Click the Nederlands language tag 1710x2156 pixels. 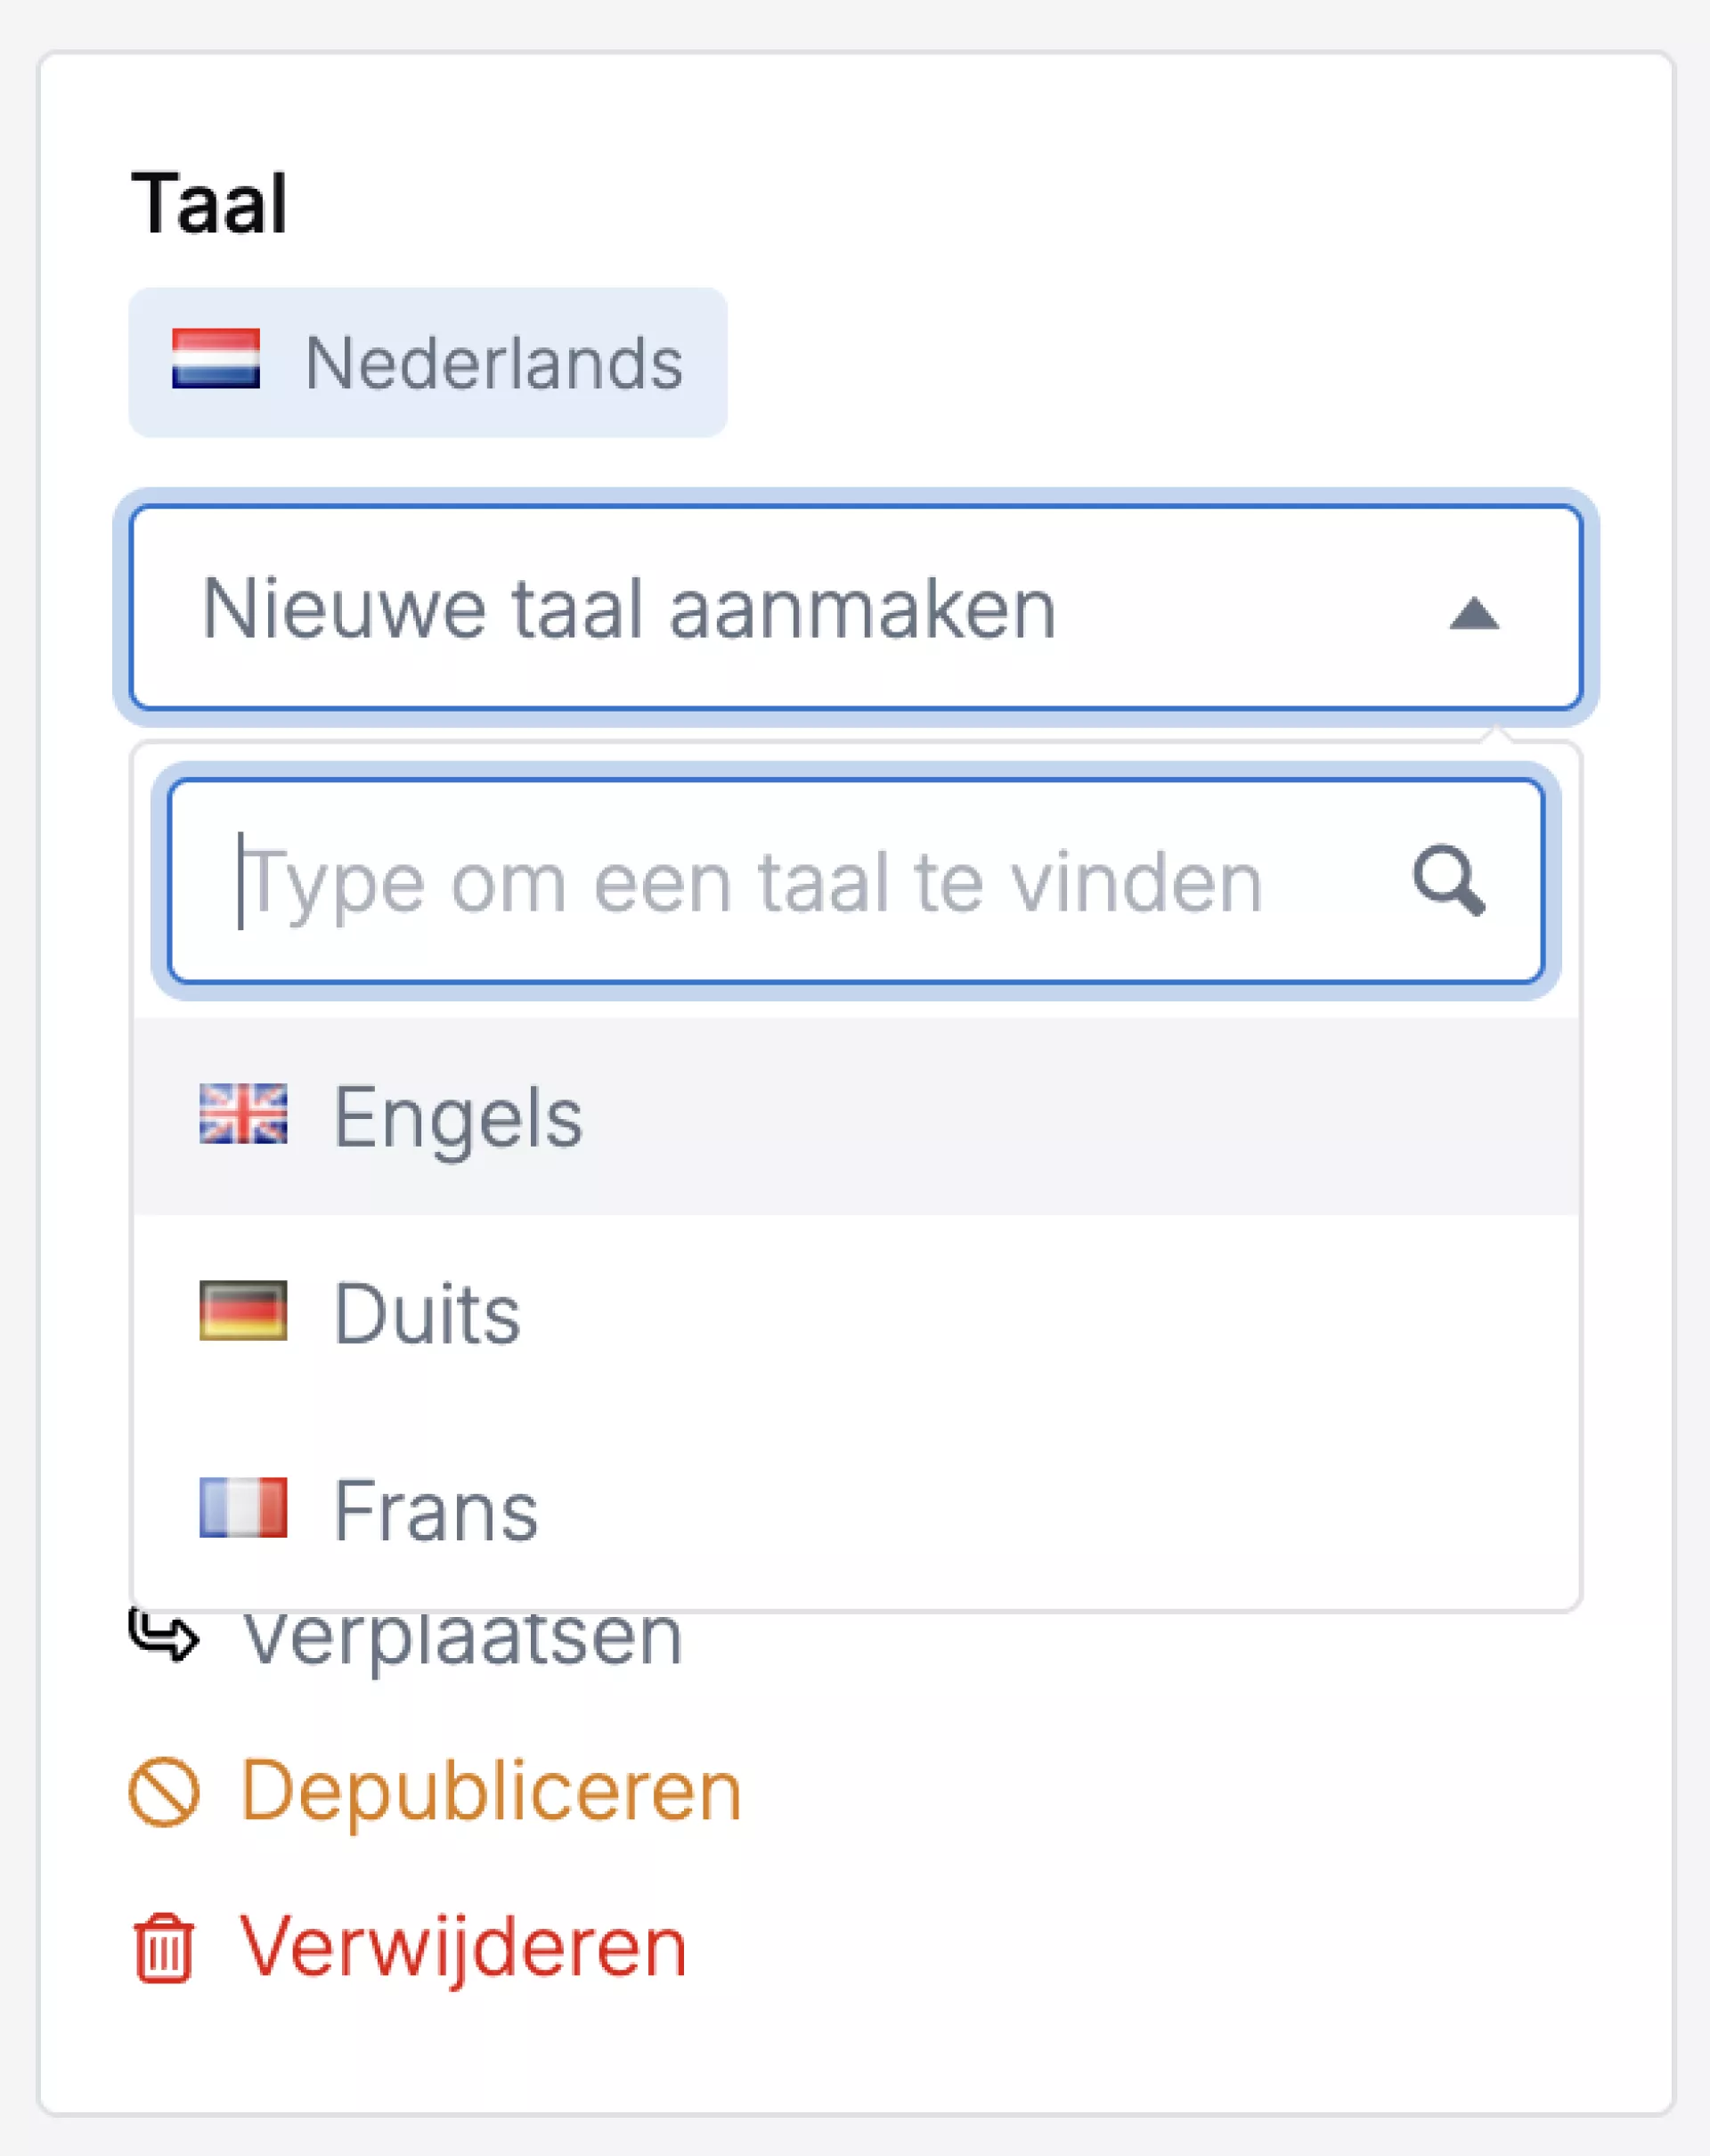[x=427, y=362]
